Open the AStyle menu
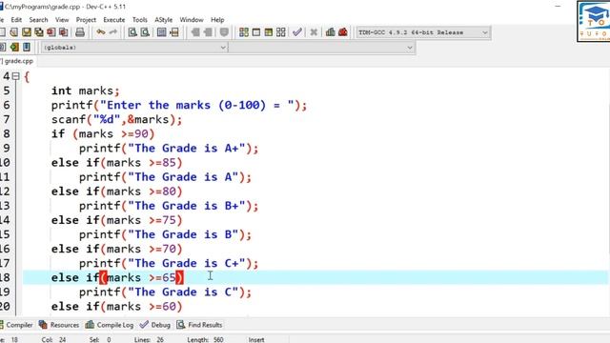This screenshot has width=610, height=343. 163,20
